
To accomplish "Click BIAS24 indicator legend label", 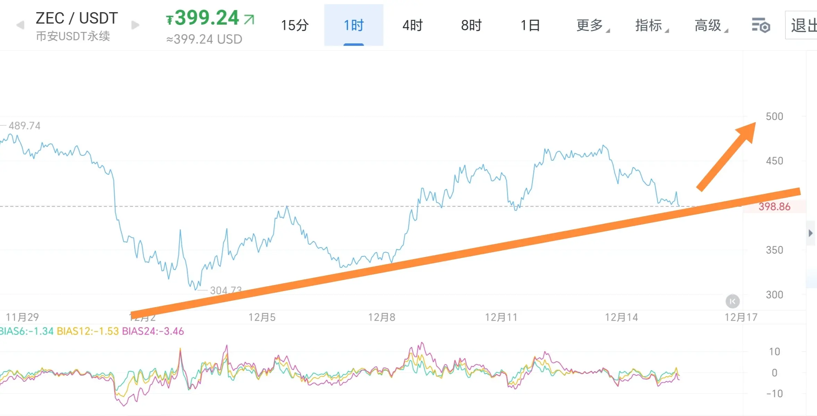I will [153, 331].
